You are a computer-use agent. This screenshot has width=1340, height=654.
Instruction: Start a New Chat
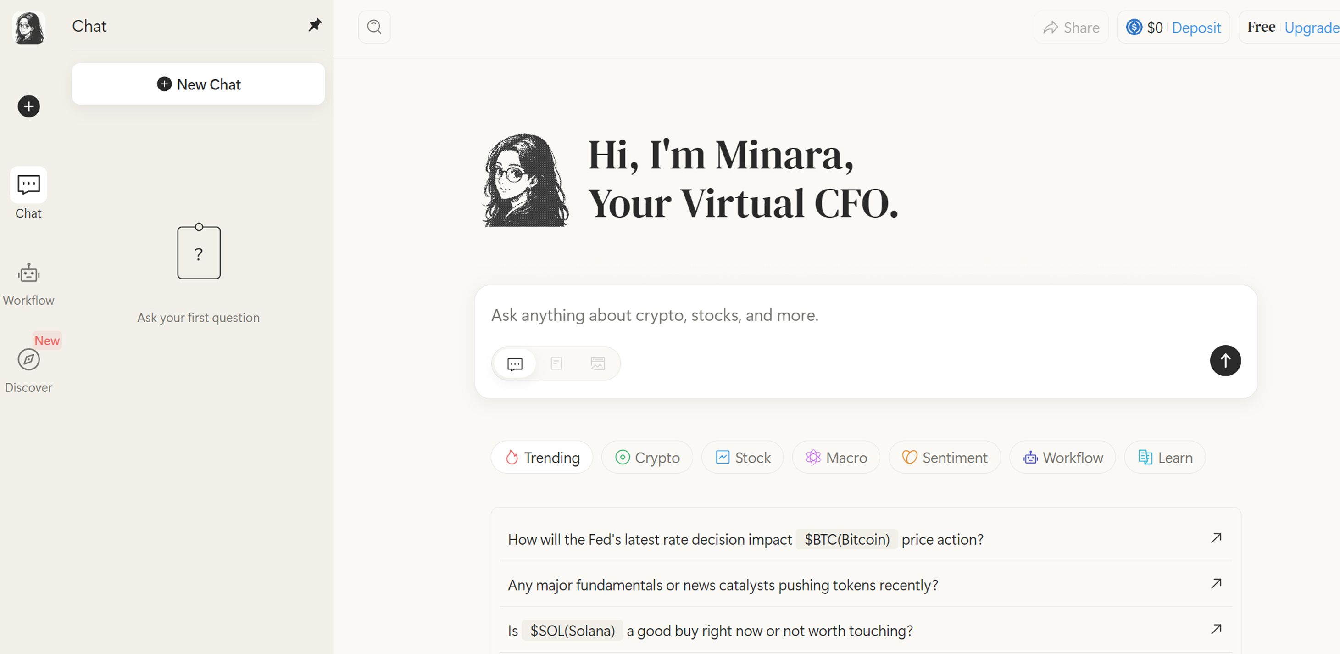(198, 84)
